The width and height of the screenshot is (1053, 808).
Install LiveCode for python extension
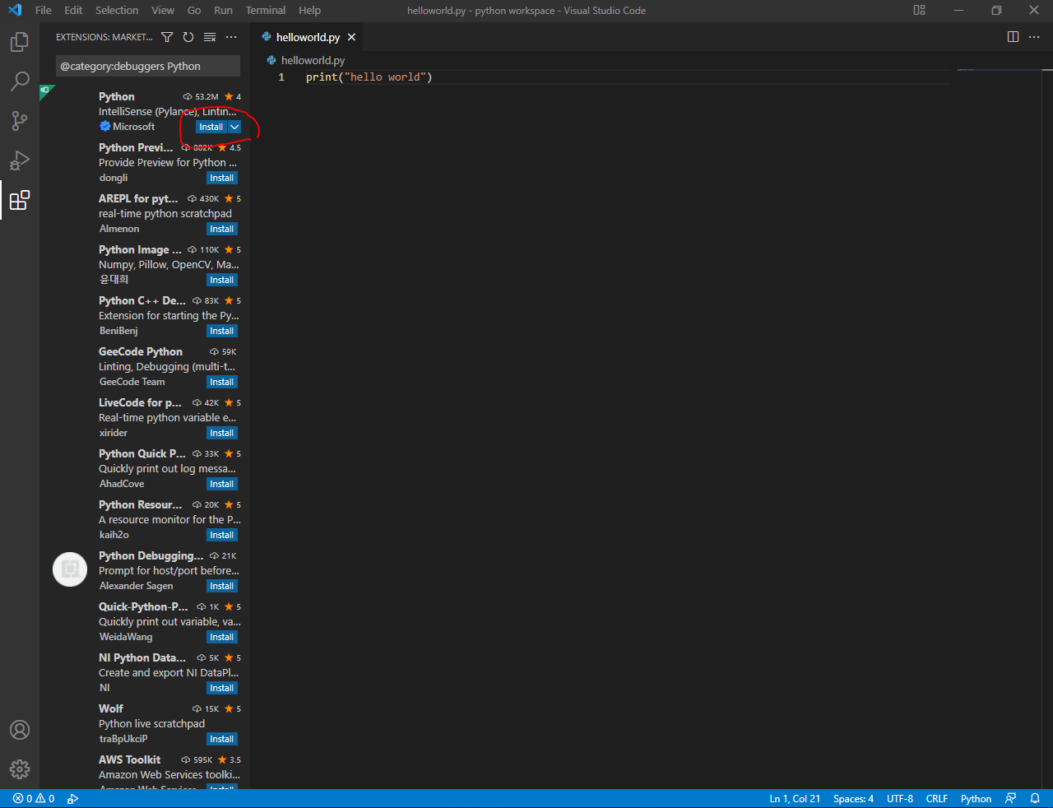pyautogui.click(x=222, y=433)
